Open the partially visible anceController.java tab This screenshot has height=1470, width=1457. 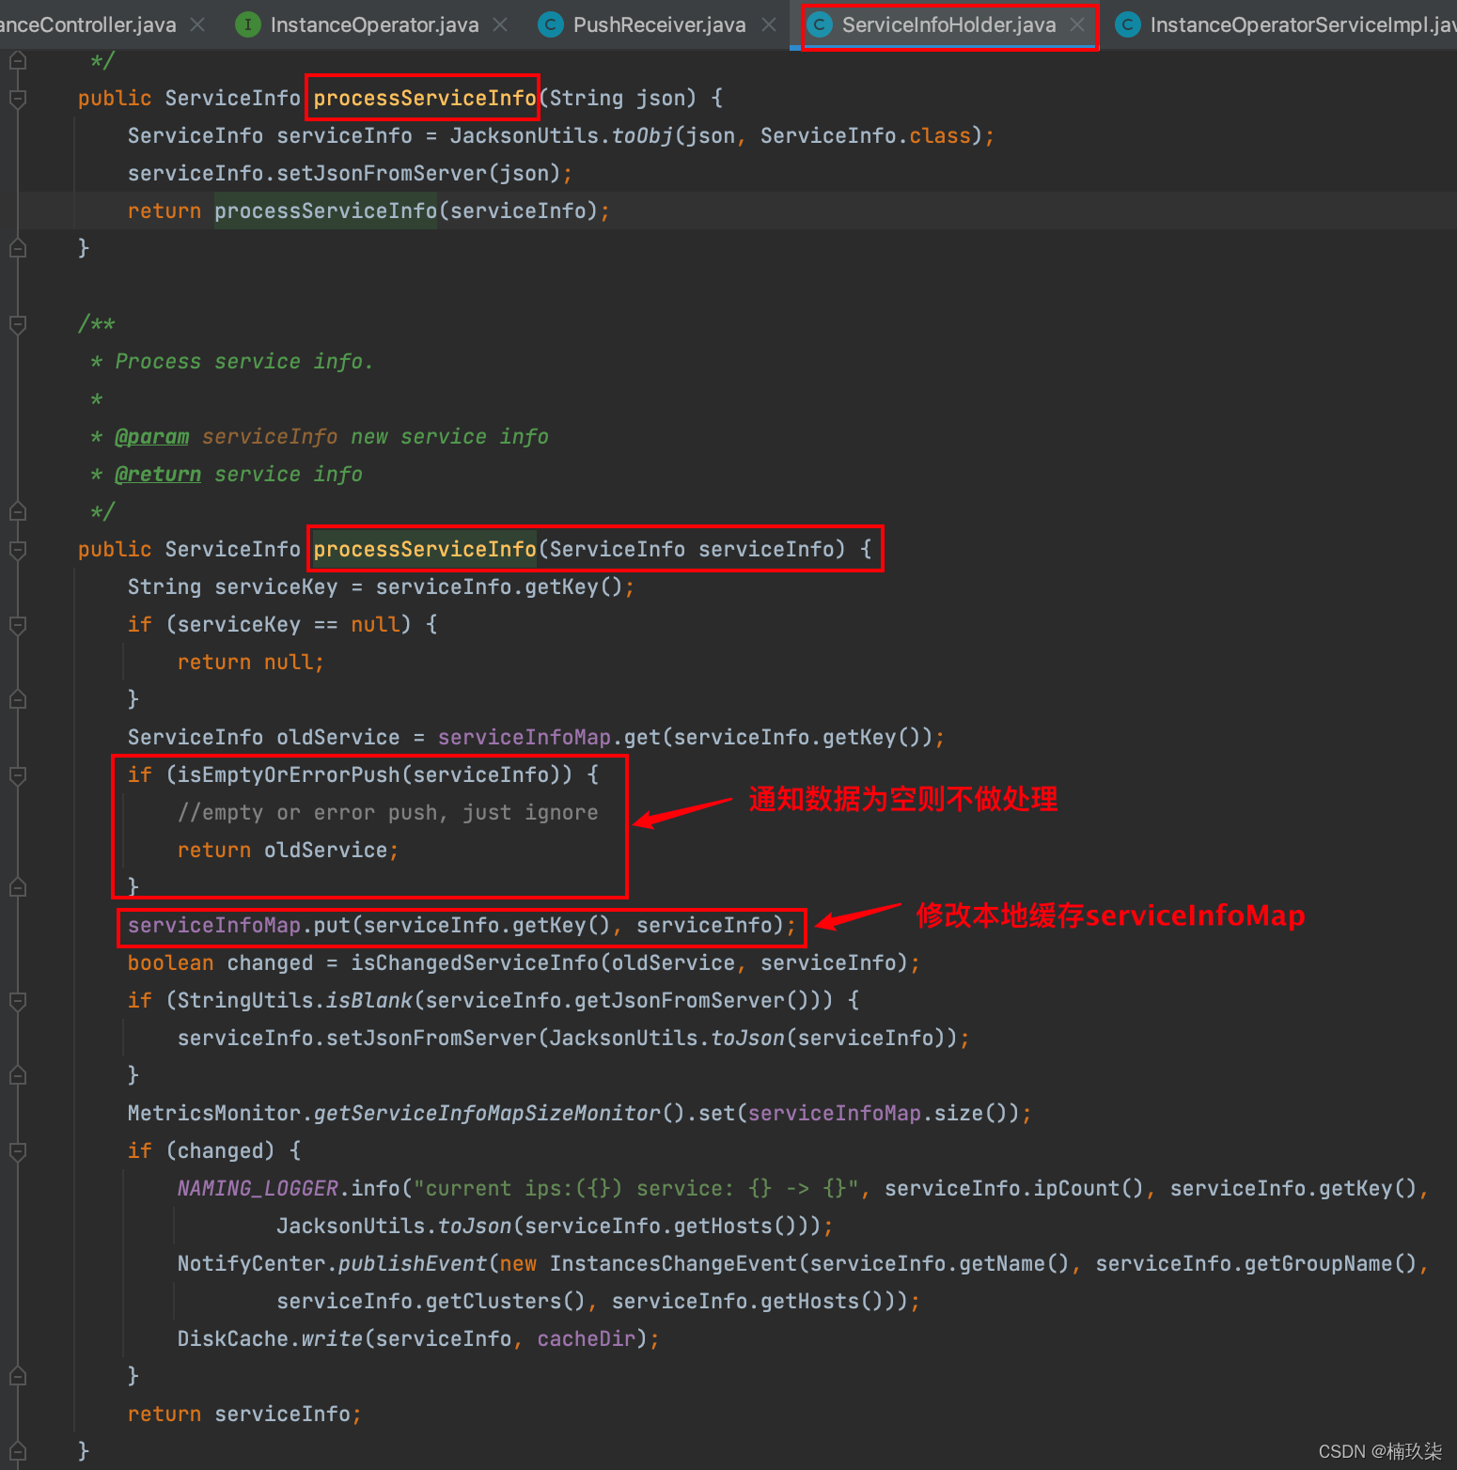[x=87, y=24]
